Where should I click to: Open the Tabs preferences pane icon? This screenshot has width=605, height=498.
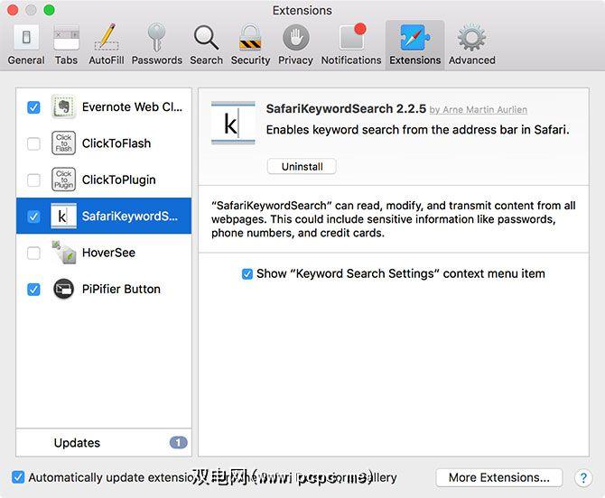(x=66, y=38)
